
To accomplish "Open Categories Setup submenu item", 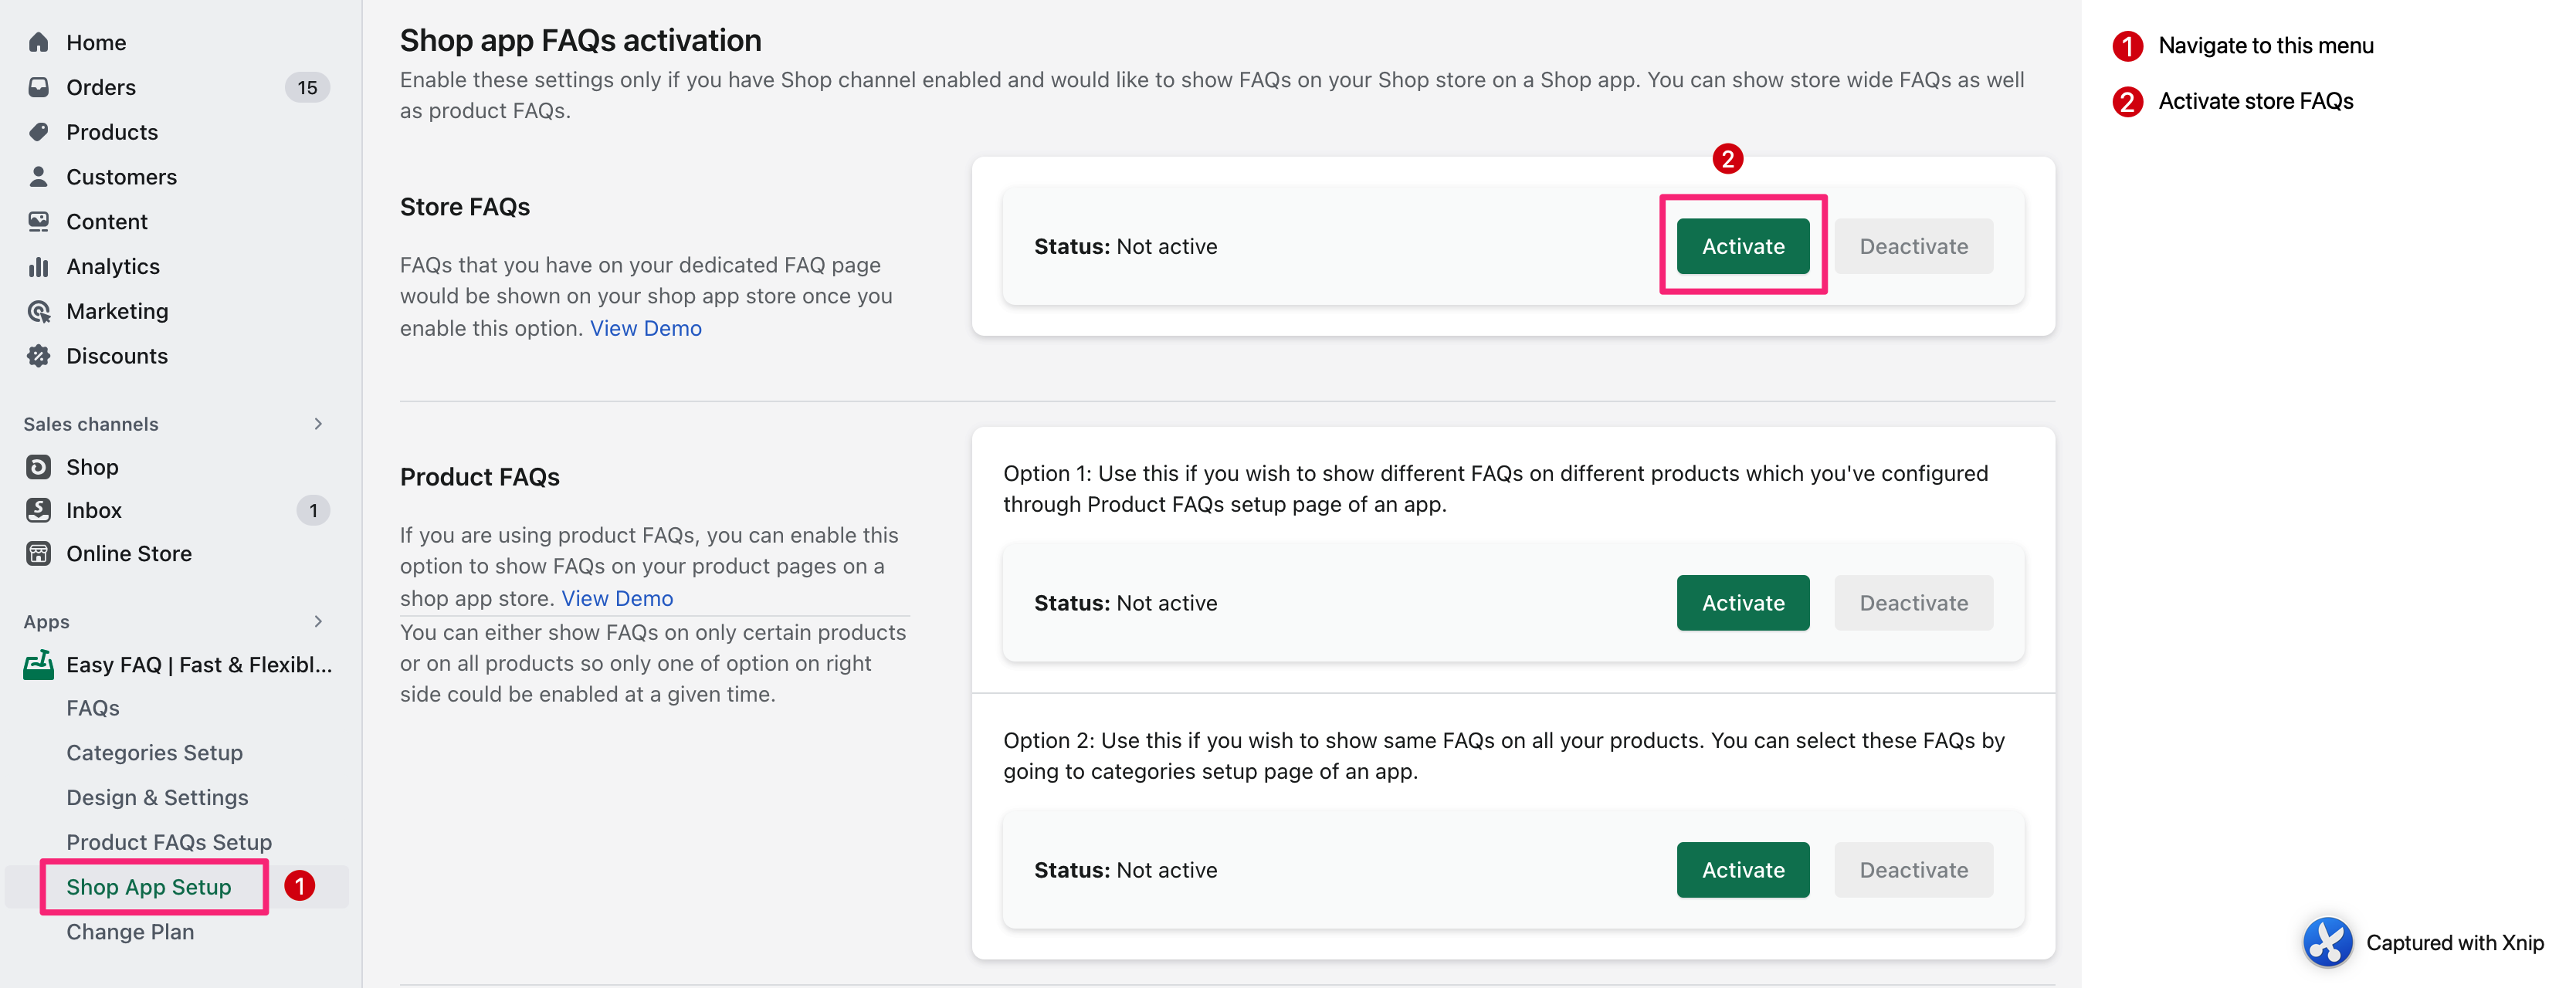I will 154,753.
